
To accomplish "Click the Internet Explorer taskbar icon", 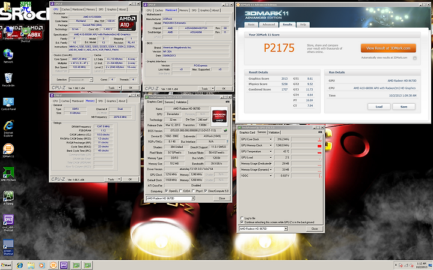I will 20,265.
